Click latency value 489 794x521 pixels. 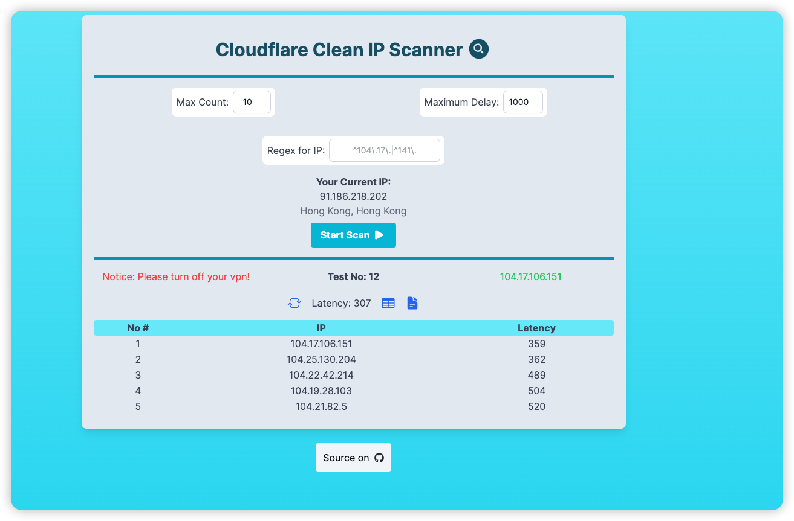point(536,375)
